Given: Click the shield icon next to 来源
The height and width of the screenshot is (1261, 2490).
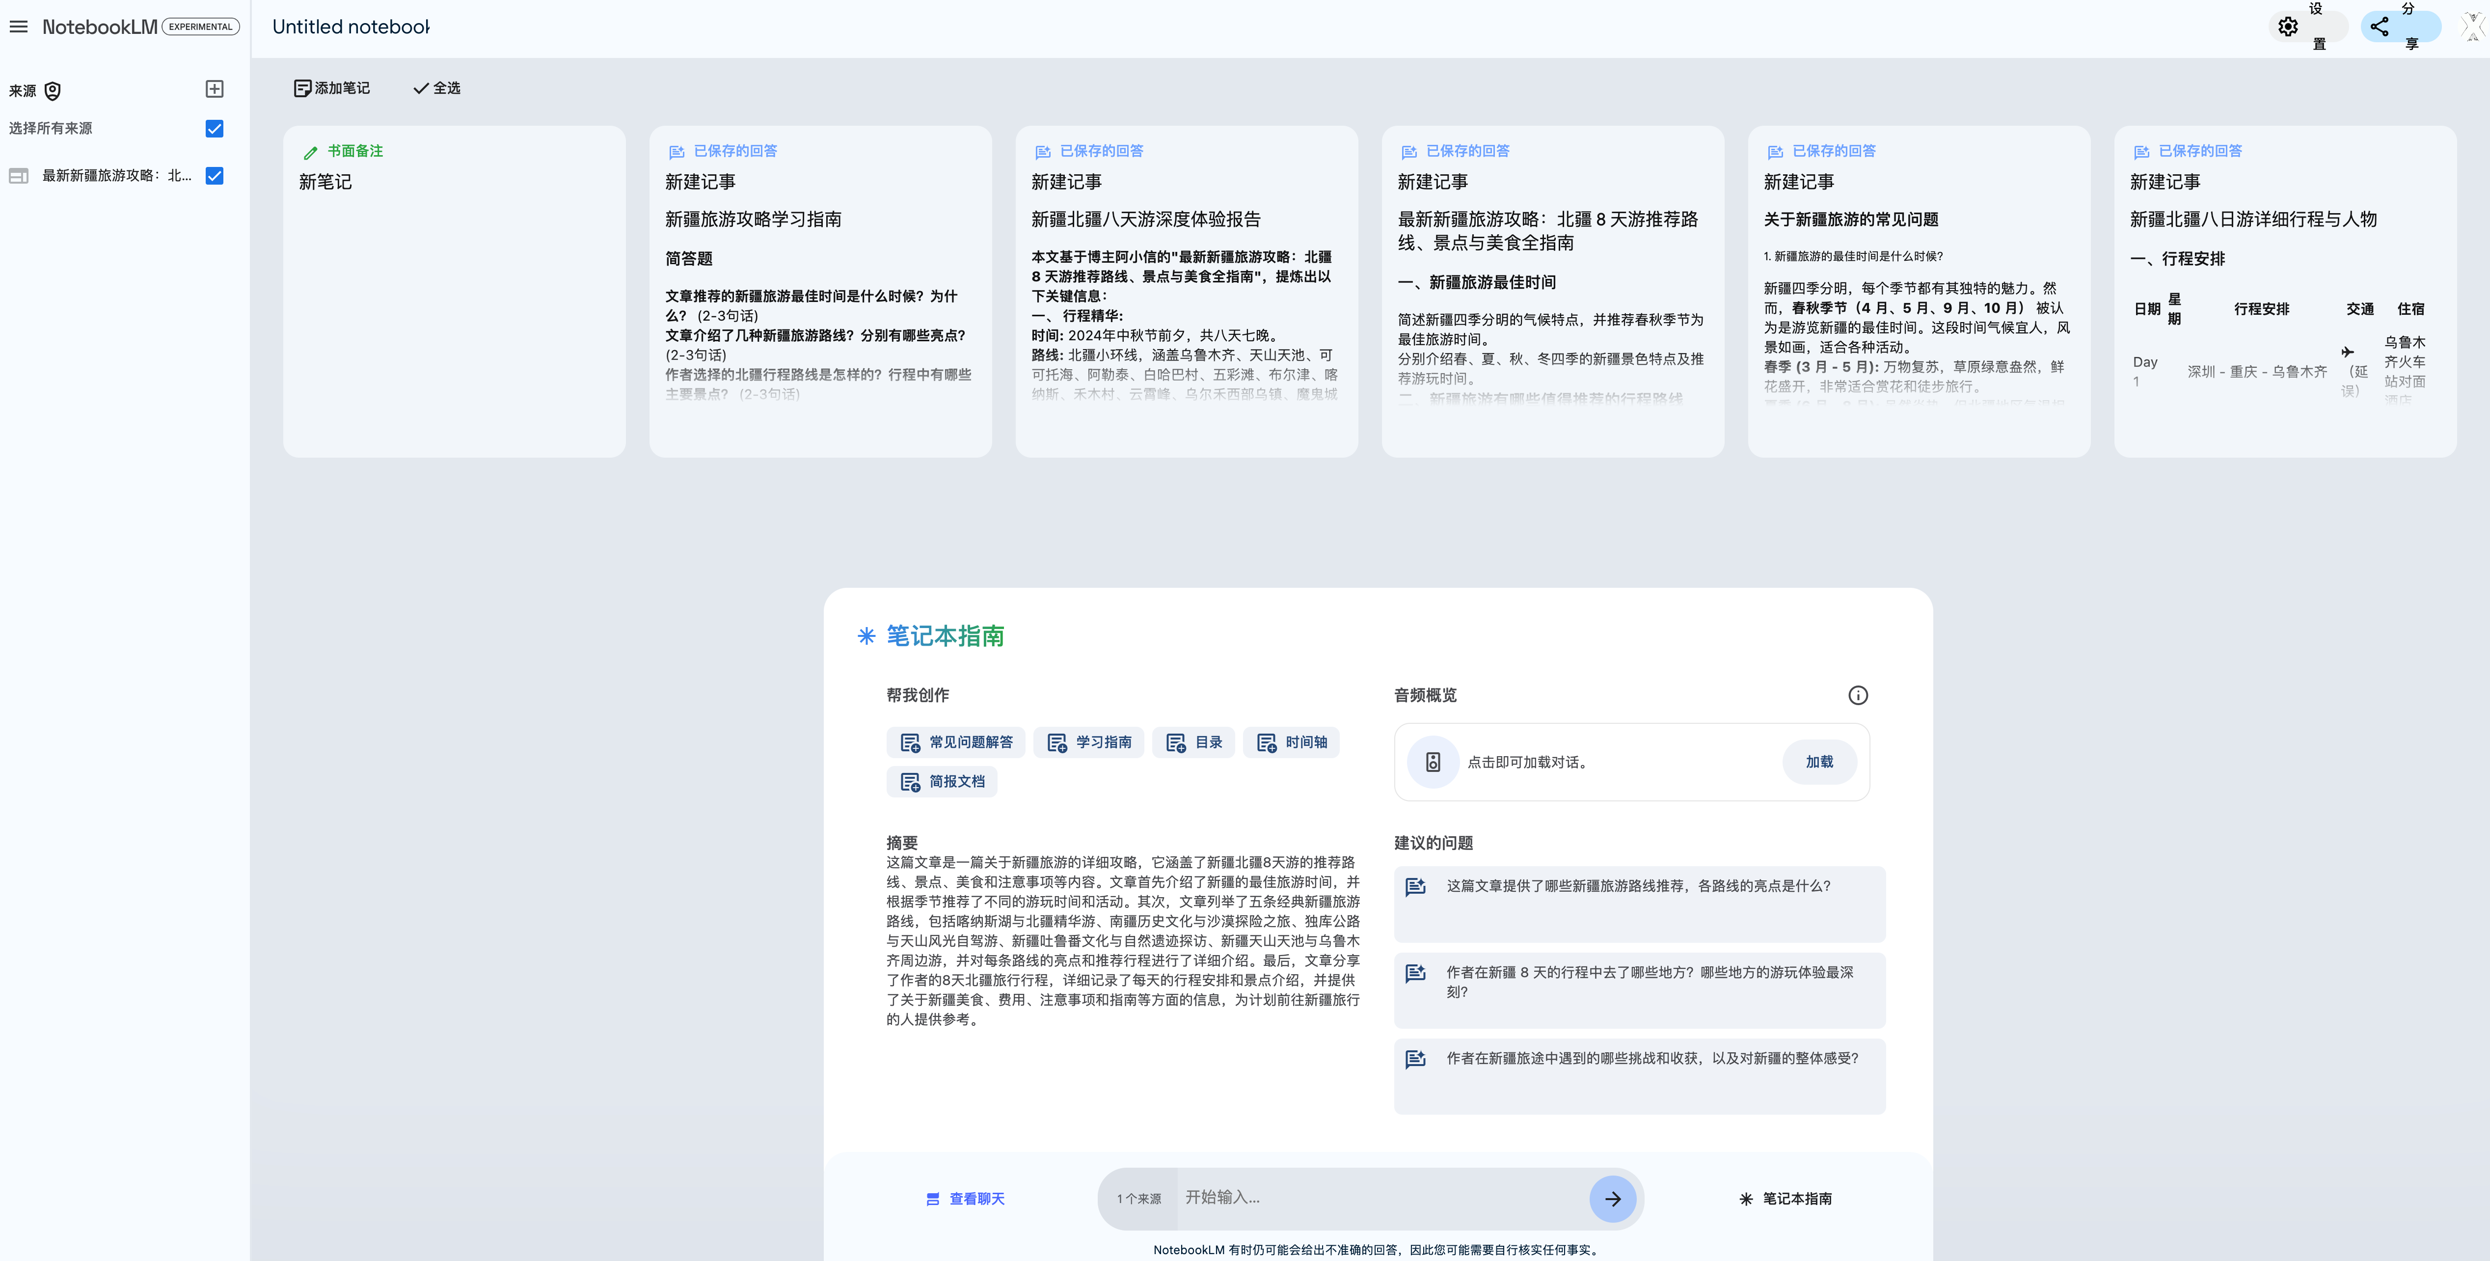Looking at the screenshot, I should (53, 91).
